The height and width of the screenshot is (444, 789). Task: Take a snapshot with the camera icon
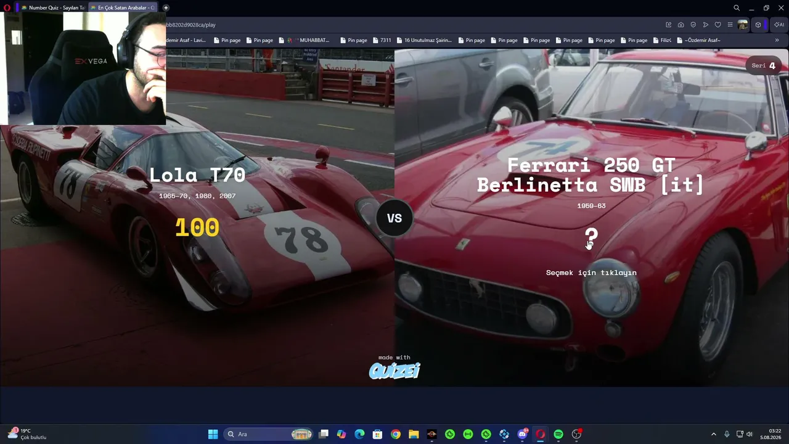point(681,25)
